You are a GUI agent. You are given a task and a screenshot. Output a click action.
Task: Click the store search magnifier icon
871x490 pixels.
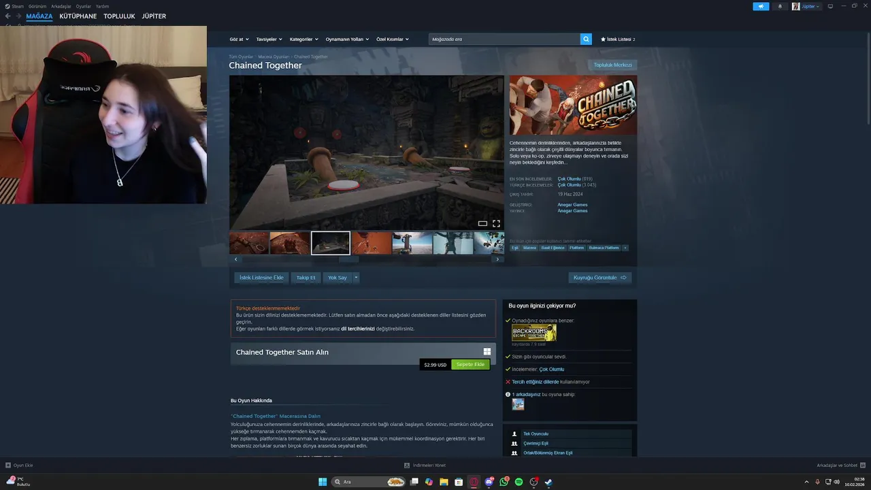coord(586,39)
